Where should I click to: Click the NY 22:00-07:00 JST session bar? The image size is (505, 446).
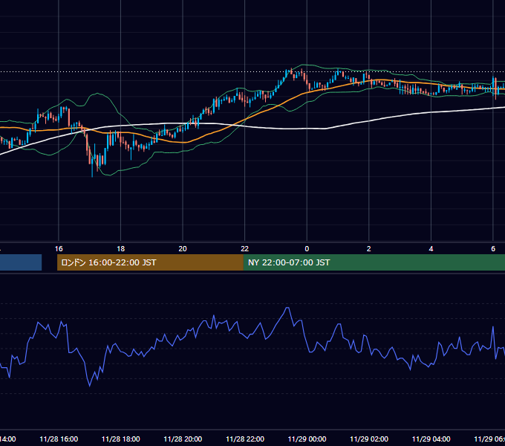pyautogui.click(x=374, y=262)
